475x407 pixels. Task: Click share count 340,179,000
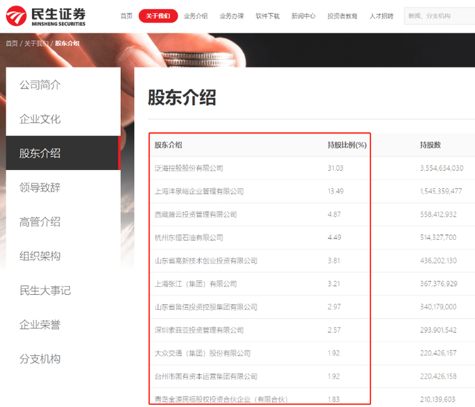pyautogui.click(x=438, y=307)
